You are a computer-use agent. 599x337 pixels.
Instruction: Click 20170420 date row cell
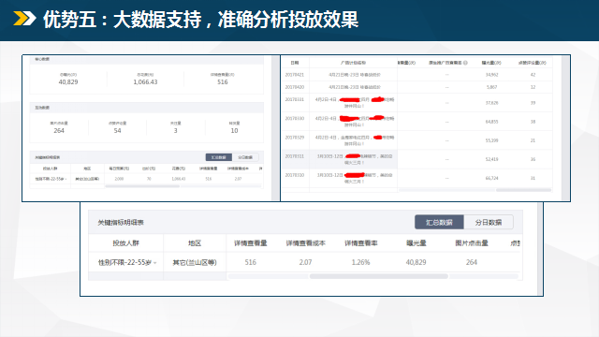point(295,87)
